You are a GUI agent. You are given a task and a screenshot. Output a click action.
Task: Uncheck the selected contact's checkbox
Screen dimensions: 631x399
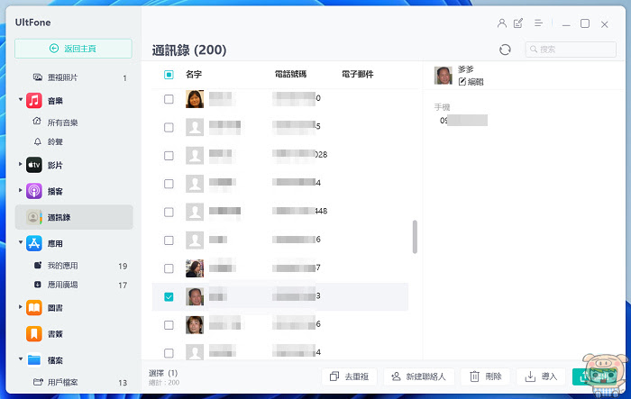pos(169,297)
